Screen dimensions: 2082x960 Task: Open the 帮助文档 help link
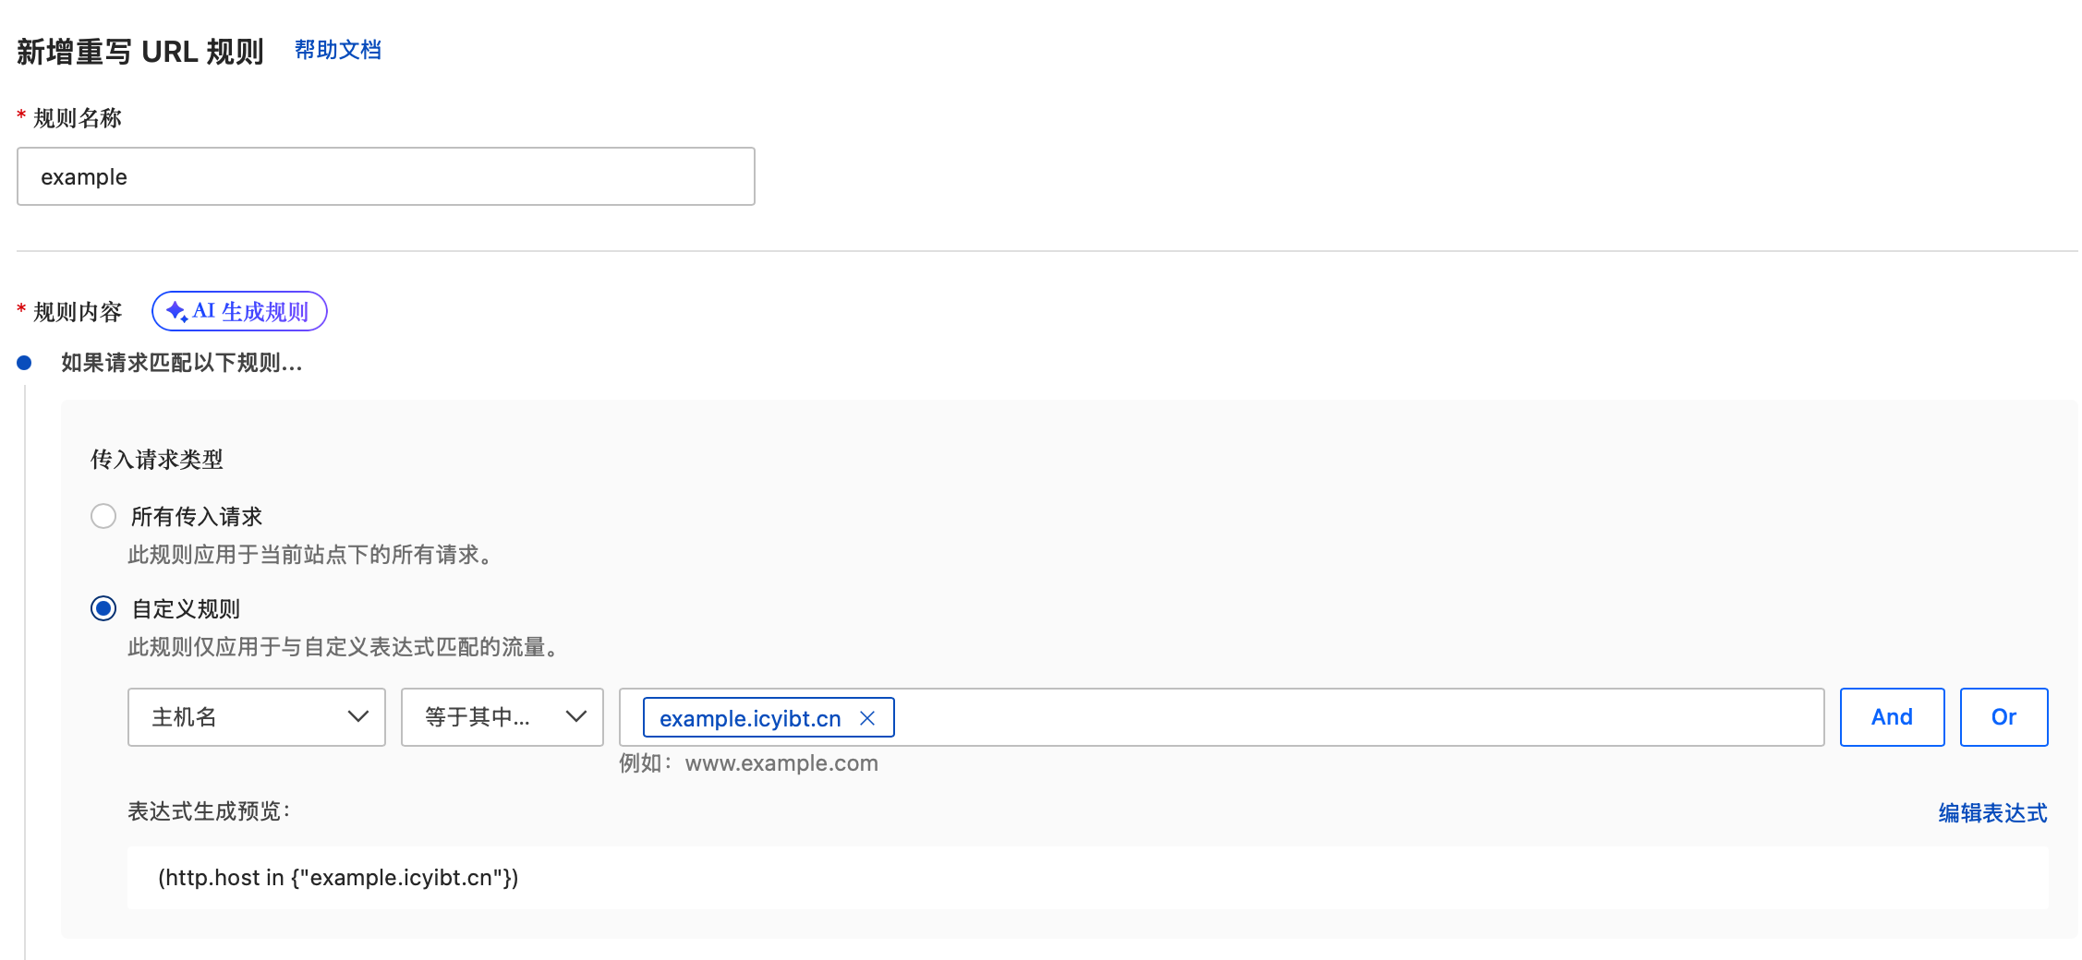337,50
